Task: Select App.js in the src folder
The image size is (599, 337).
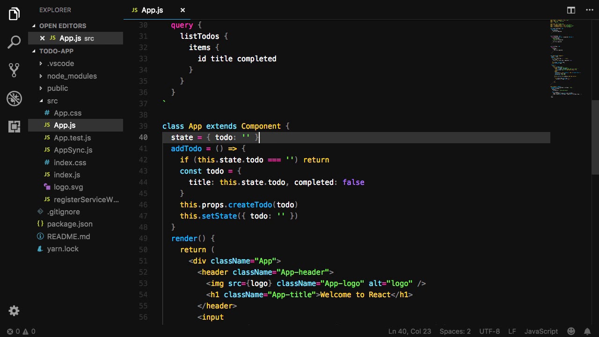Action: [x=65, y=125]
